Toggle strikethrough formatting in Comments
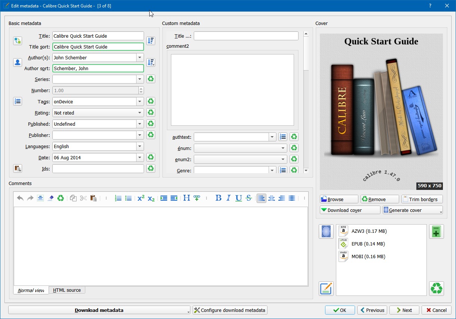 [248, 198]
